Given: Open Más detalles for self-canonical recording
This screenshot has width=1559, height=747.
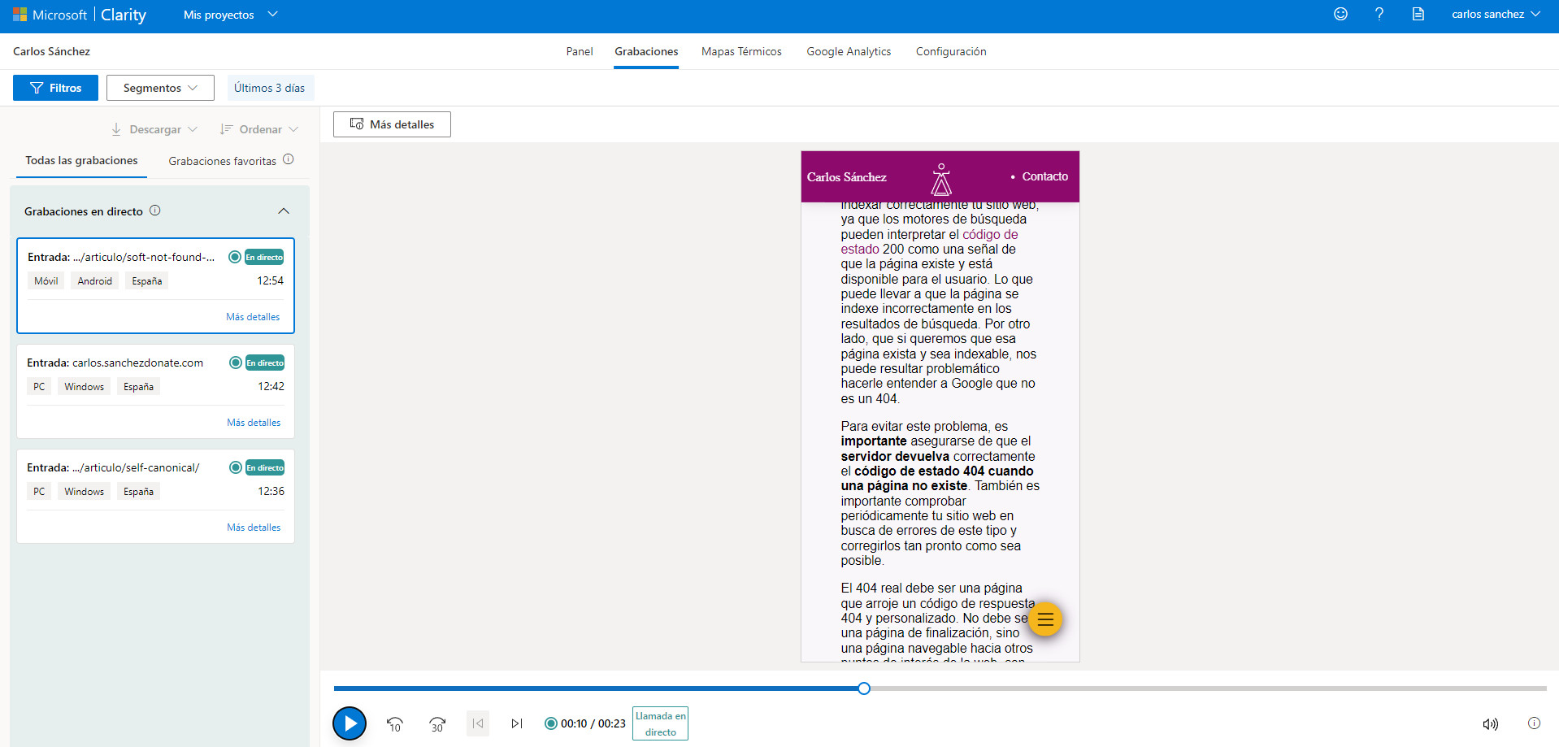Looking at the screenshot, I should 254,528.
